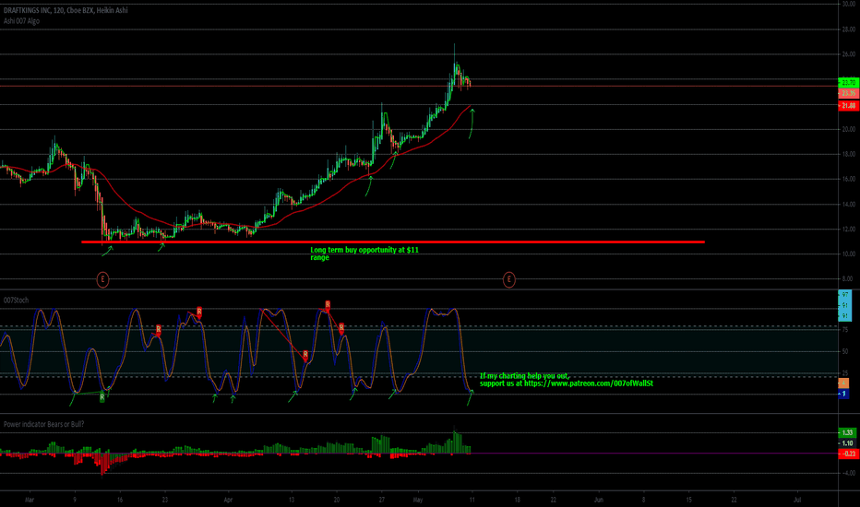This screenshot has width=860, height=507.
Task: Click the orange stochastic value label
Action: pyautogui.click(x=843, y=383)
